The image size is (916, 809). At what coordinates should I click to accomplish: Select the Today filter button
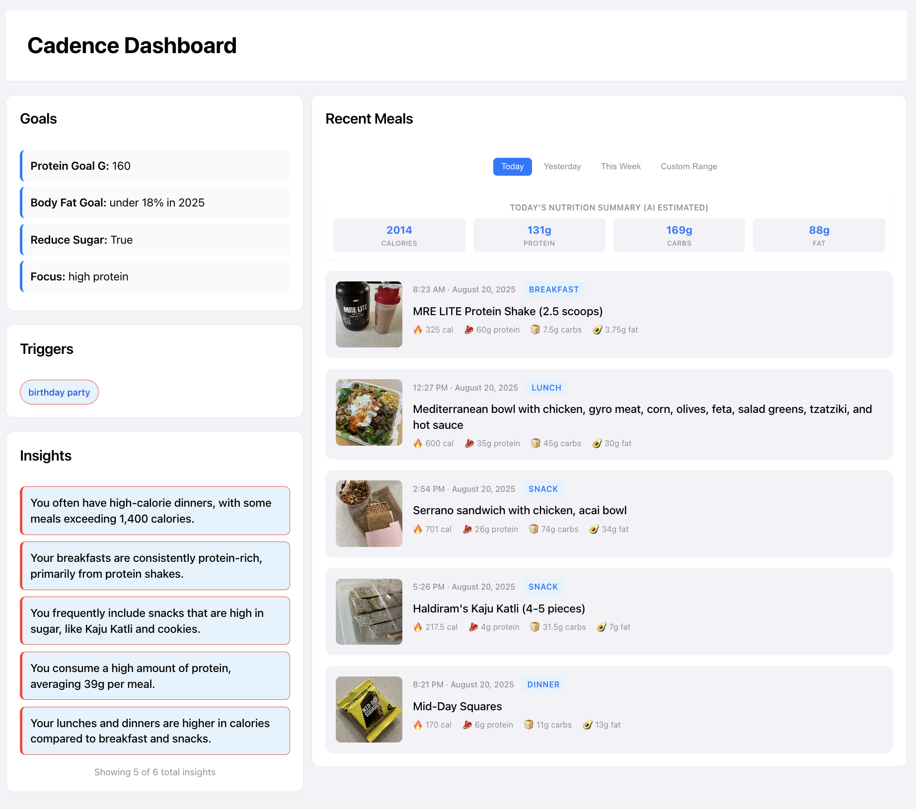click(x=512, y=167)
